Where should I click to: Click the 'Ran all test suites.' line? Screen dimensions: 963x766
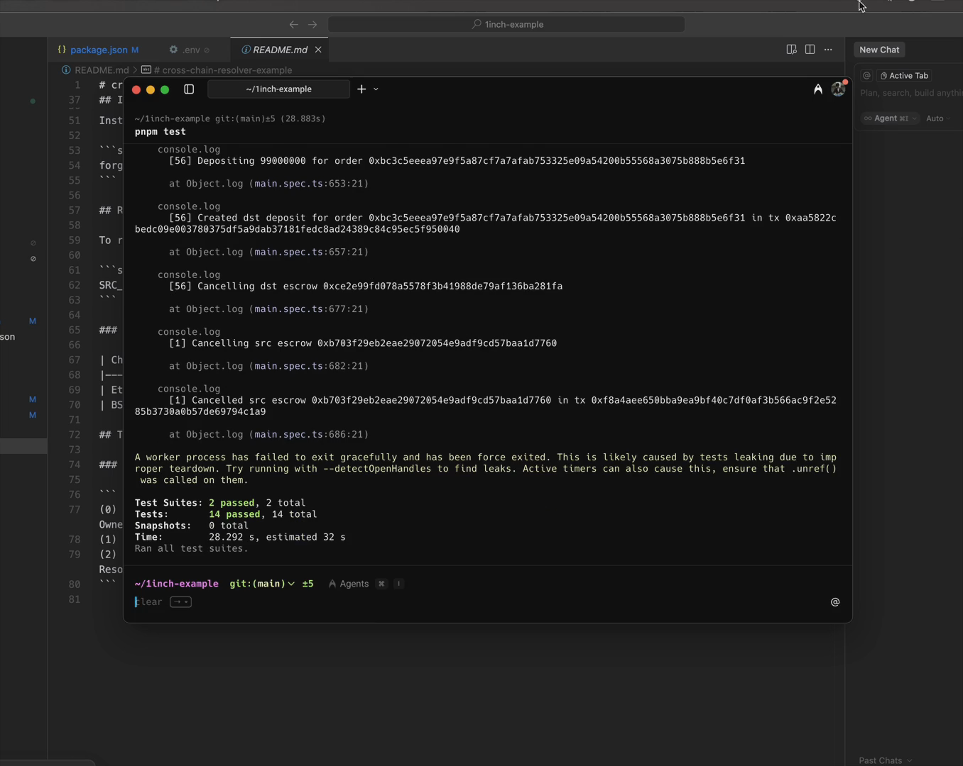(192, 548)
